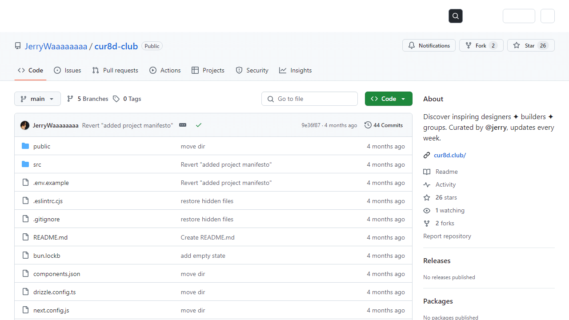
Task: Go to the Actions tab
Action: [165, 70]
